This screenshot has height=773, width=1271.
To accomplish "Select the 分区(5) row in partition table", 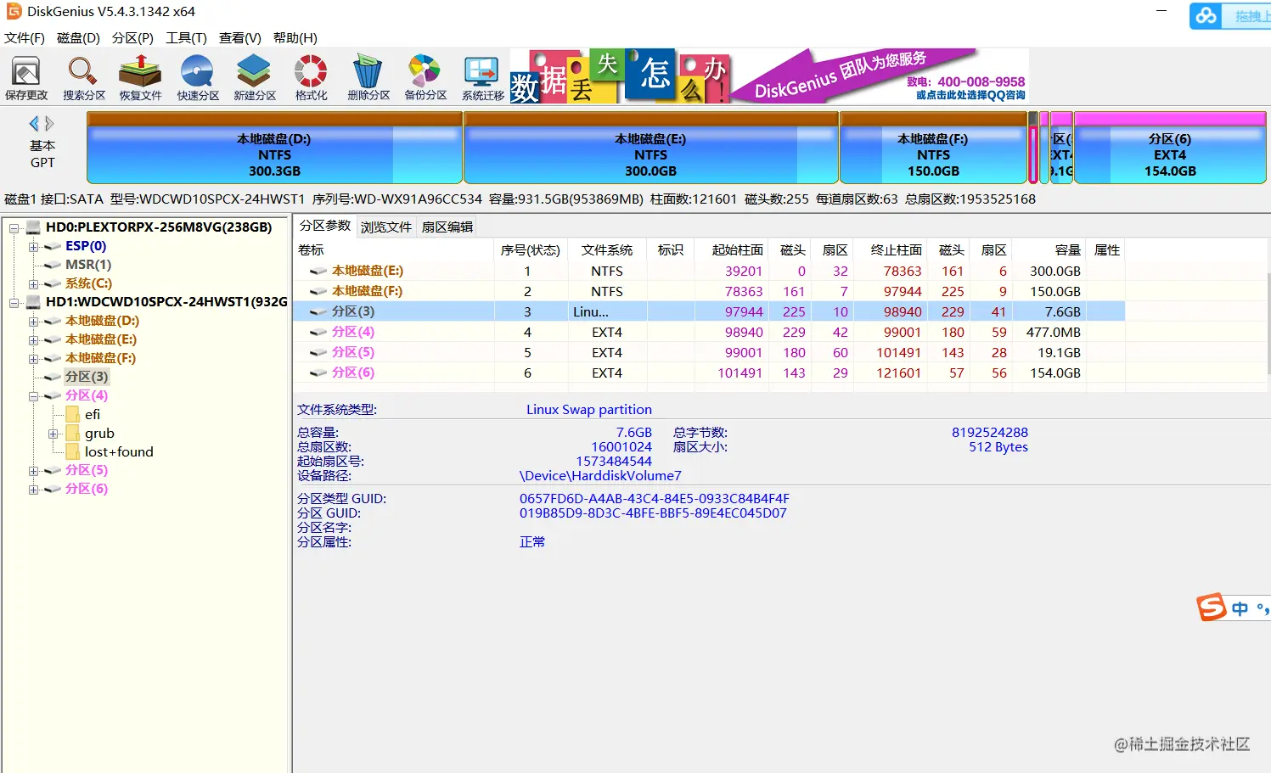I will pos(709,353).
